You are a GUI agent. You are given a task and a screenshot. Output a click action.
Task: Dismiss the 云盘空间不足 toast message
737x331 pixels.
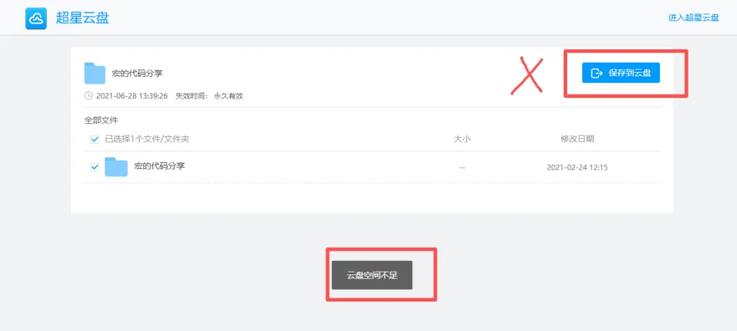[372, 275]
